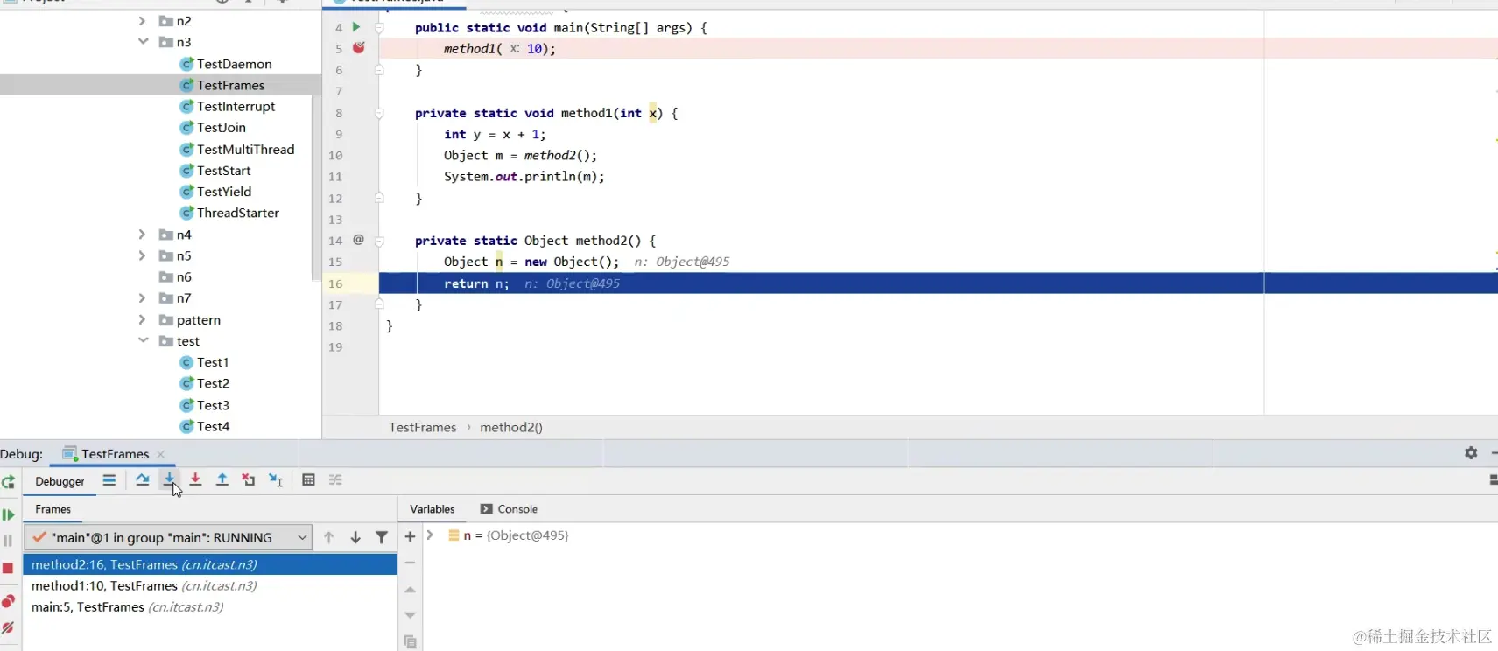Open TestDaemon class in project tree
Image resolution: width=1498 pixels, height=651 pixels.
(225, 64)
